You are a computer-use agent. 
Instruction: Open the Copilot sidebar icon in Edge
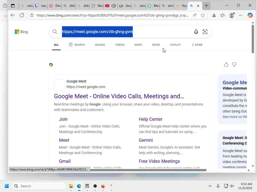coord(250,15)
